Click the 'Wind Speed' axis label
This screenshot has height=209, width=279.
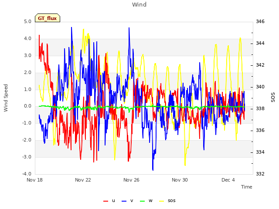pos(6,98)
